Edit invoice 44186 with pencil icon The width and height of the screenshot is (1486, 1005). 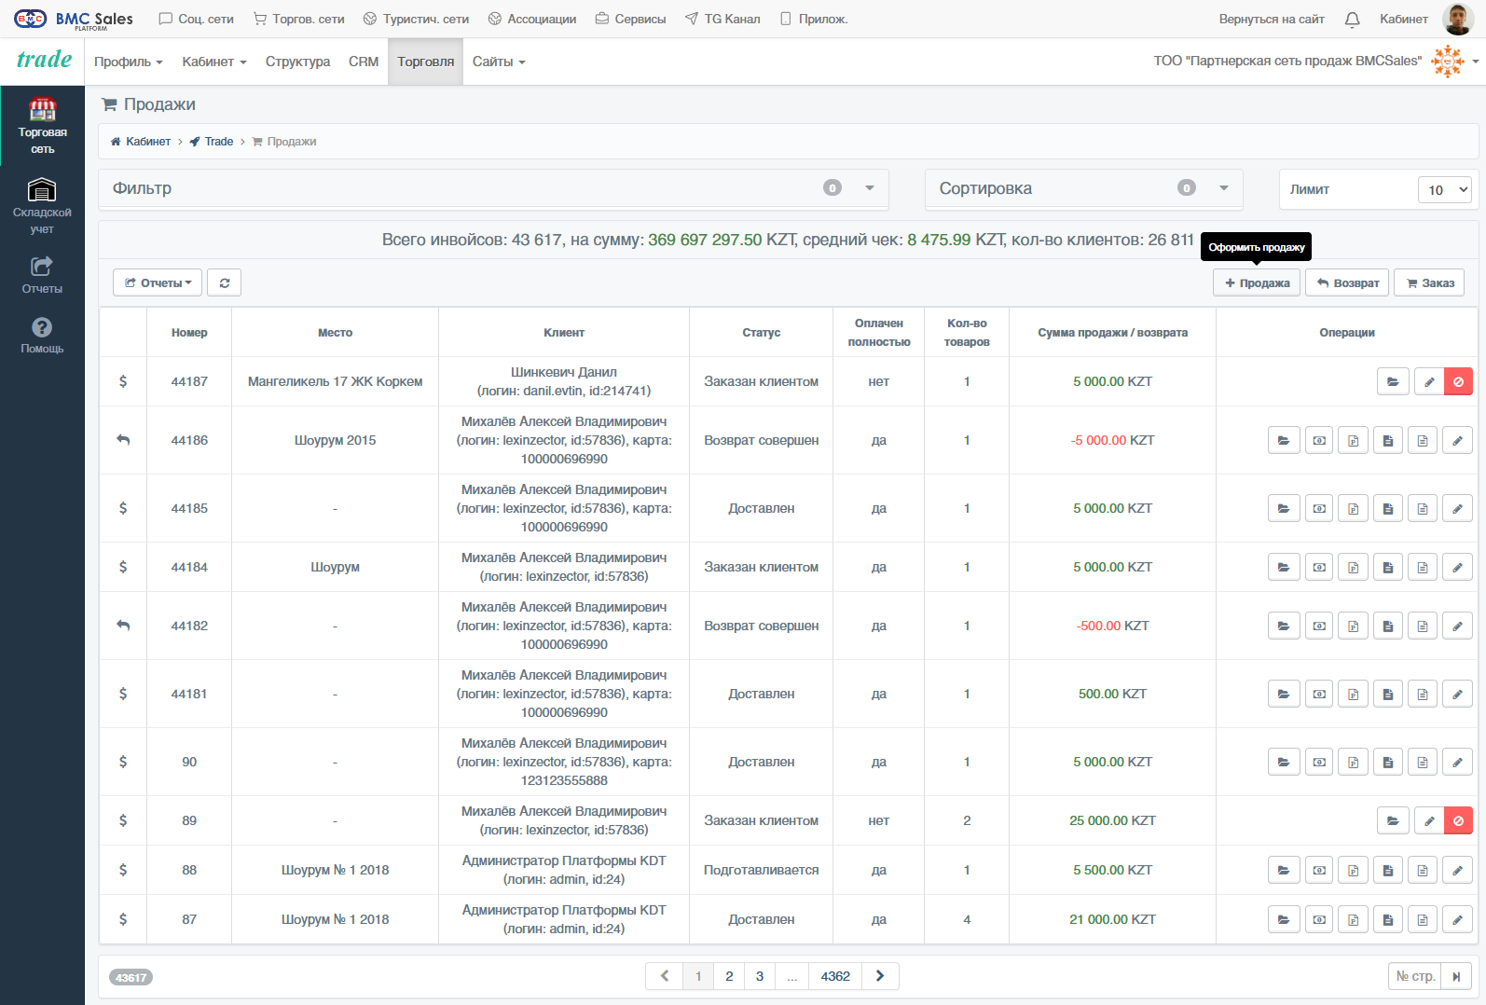click(1457, 440)
